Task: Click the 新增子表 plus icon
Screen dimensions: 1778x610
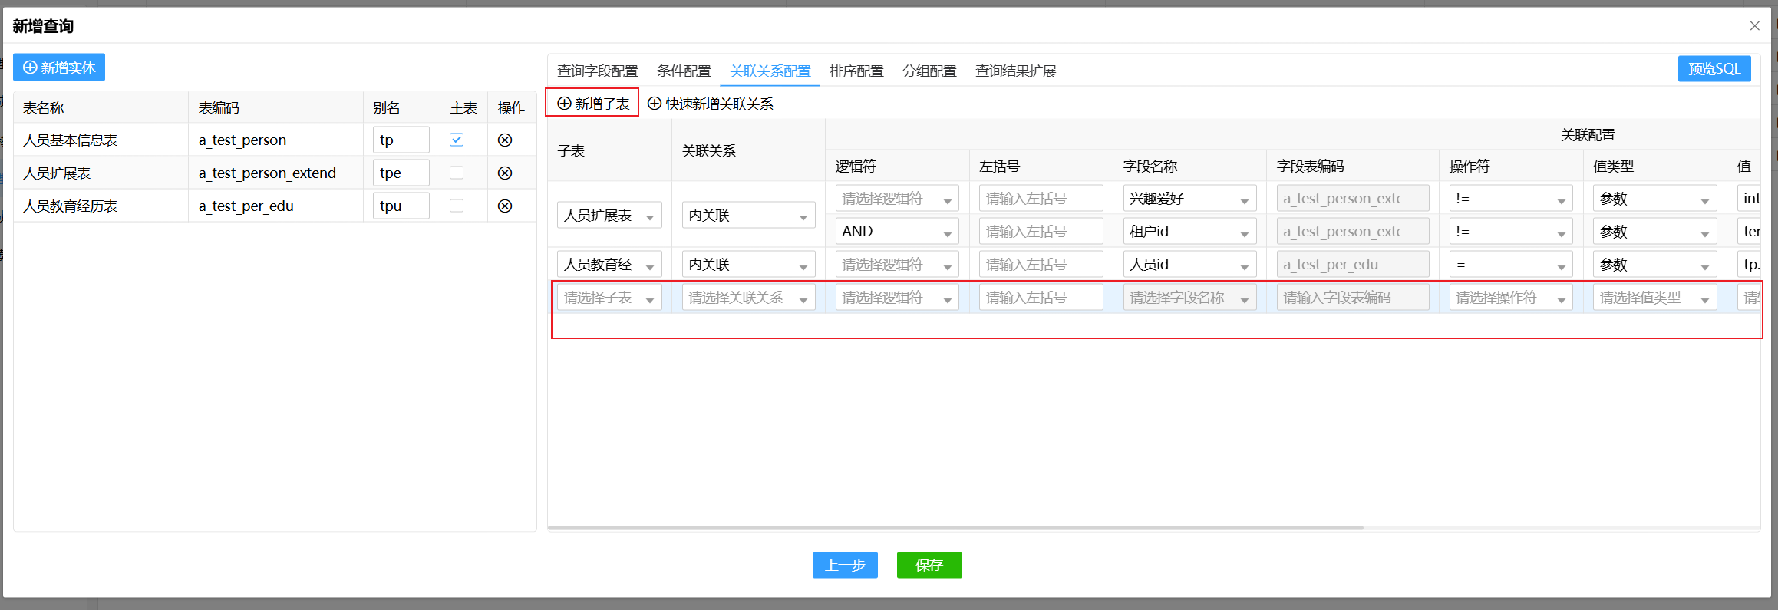Action: (x=565, y=104)
